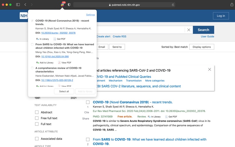Click Add to library button in popup

tap(85, 91)
